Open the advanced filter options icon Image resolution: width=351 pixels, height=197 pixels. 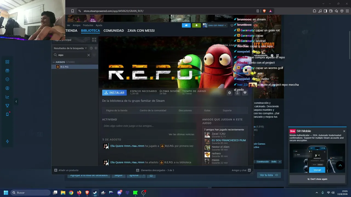94,55
